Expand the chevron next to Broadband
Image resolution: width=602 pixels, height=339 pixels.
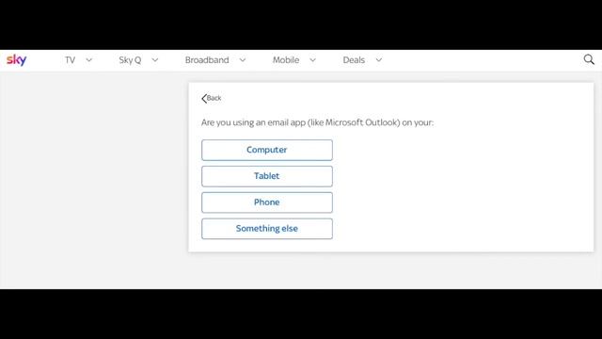[243, 60]
